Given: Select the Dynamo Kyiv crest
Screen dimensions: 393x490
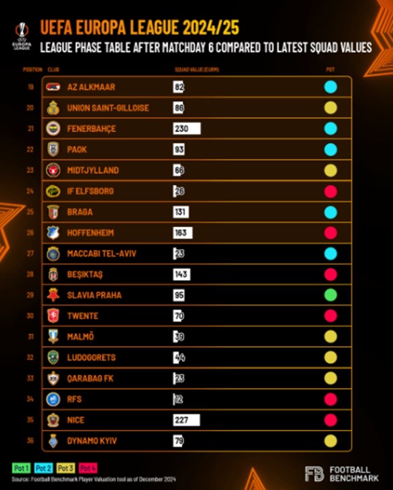Looking at the screenshot, I should click(53, 440).
